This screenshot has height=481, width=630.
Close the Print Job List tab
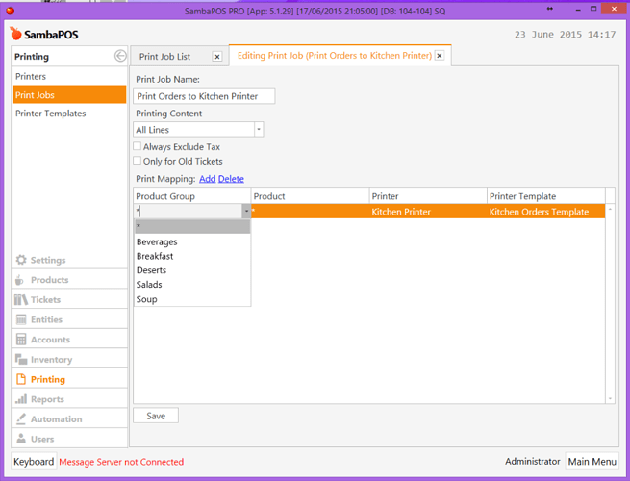217,57
